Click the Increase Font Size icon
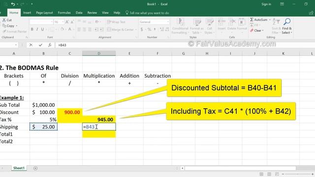The image size is (315, 177). pyautogui.click(x=67, y=22)
